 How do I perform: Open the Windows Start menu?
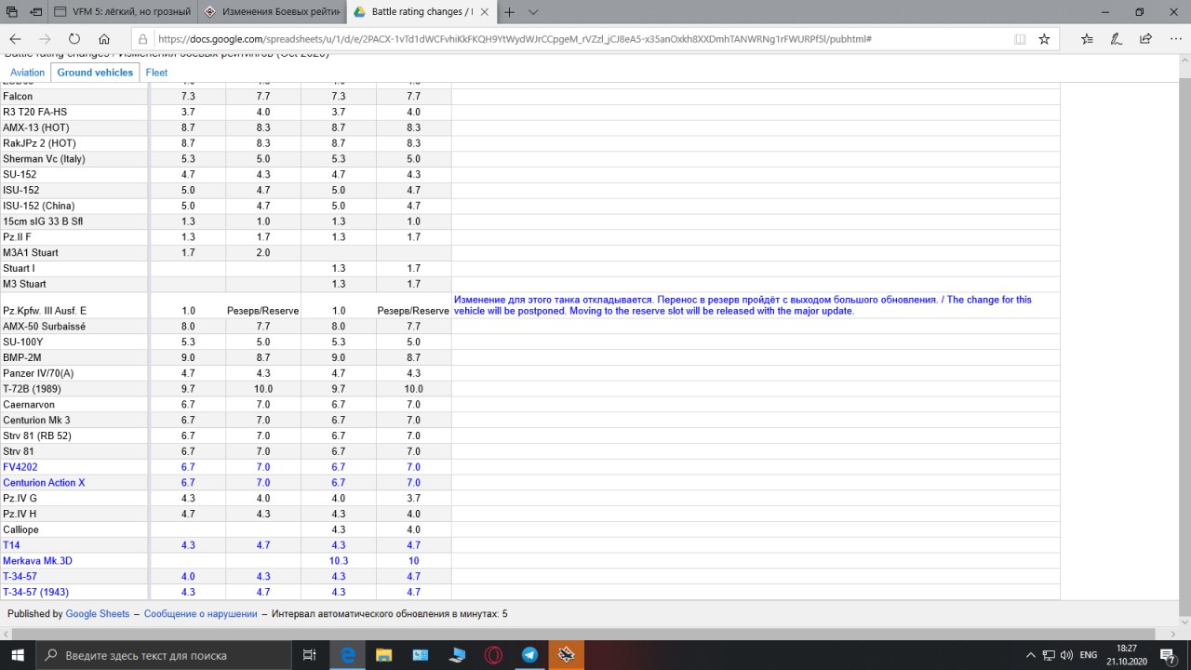tap(17, 655)
